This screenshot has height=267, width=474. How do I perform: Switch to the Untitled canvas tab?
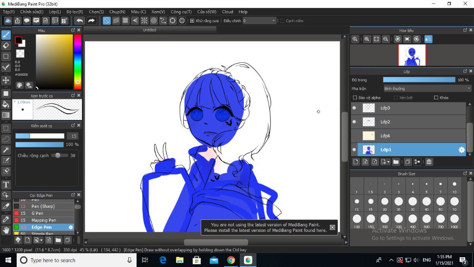tap(150, 30)
